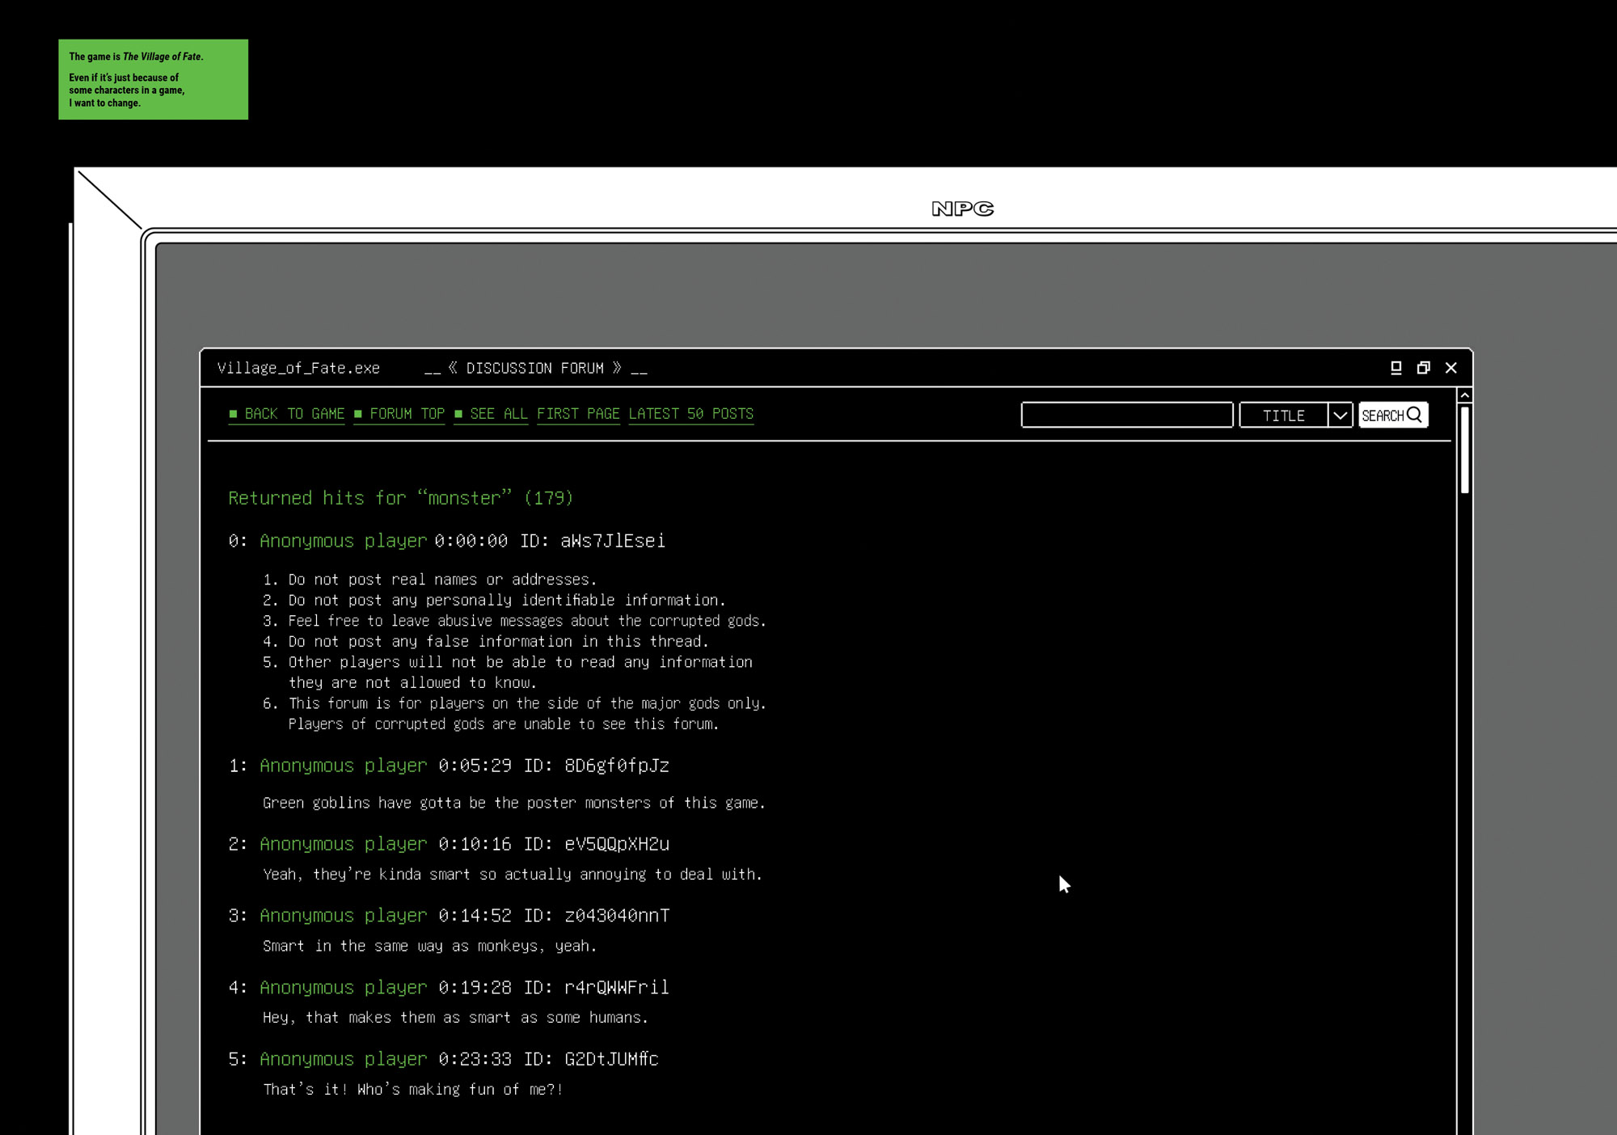Viewport: 1617px width, 1135px height.
Task: Click the restore window icon
Action: pos(1423,368)
